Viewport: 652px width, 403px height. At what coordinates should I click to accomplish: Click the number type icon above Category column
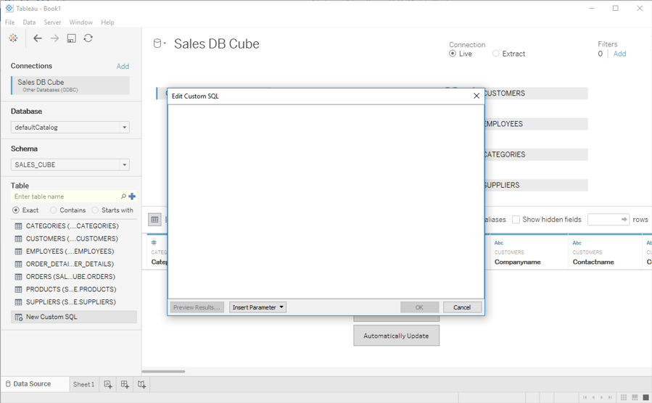pyautogui.click(x=154, y=243)
